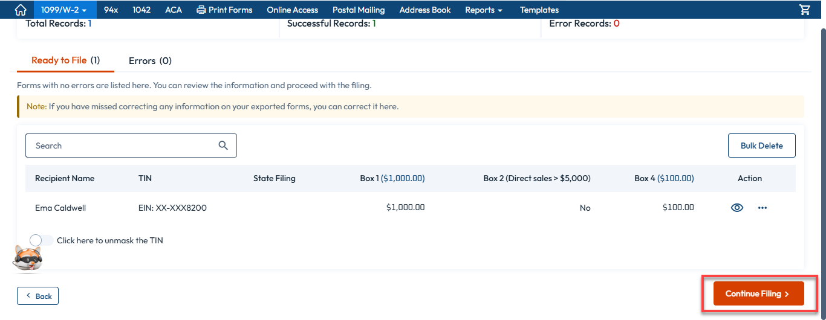Expand the Reports dropdown menu
The width and height of the screenshot is (826, 320).
[484, 10]
